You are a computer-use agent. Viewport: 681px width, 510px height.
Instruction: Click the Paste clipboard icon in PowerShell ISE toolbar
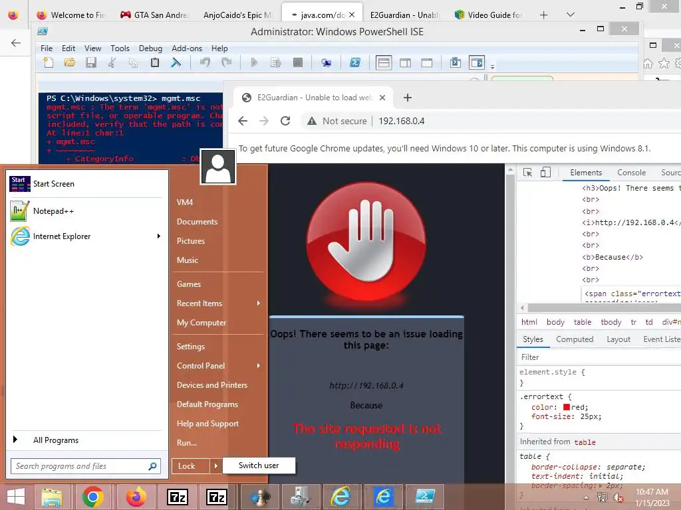pos(154,63)
